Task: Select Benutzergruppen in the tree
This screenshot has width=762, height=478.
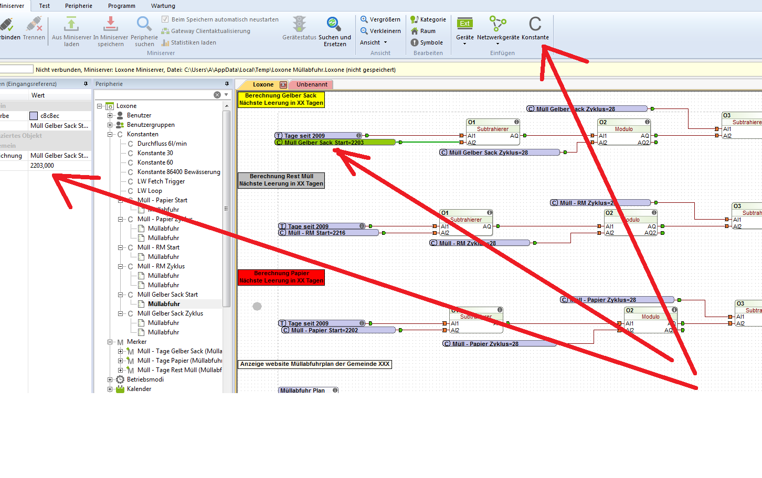Action: click(x=151, y=125)
